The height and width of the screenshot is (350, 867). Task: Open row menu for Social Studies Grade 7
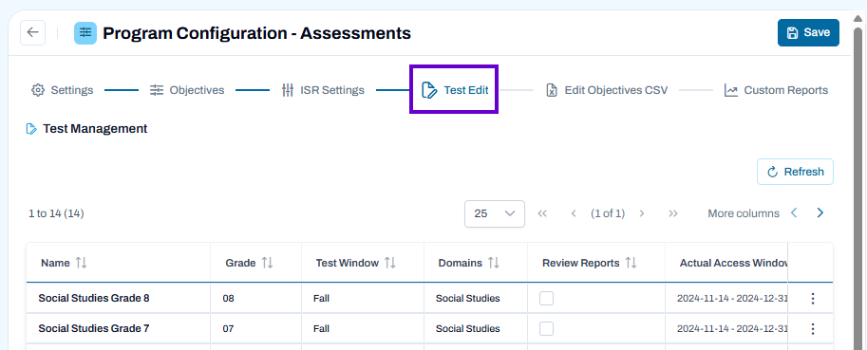coord(812,329)
